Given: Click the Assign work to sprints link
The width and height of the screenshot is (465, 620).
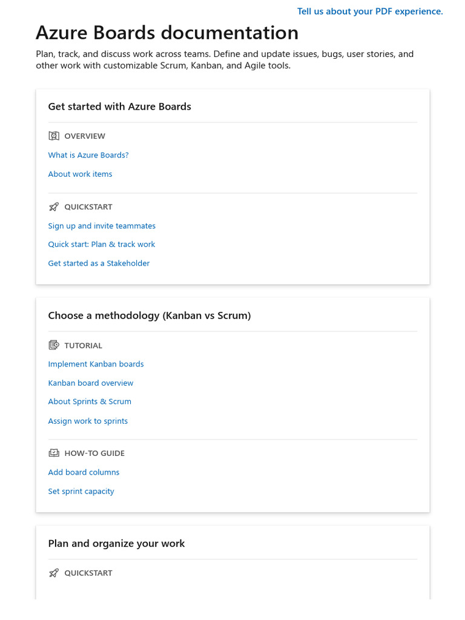Looking at the screenshot, I should pos(88,421).
